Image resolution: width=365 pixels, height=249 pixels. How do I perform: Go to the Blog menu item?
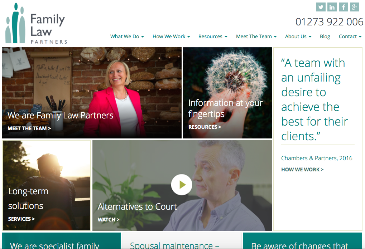click(325, 36)
